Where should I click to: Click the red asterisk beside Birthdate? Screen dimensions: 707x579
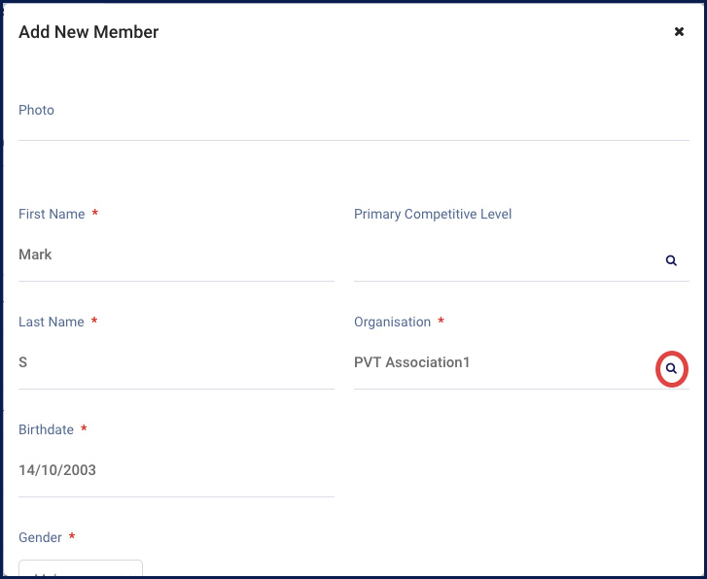[x=84, y=429]
